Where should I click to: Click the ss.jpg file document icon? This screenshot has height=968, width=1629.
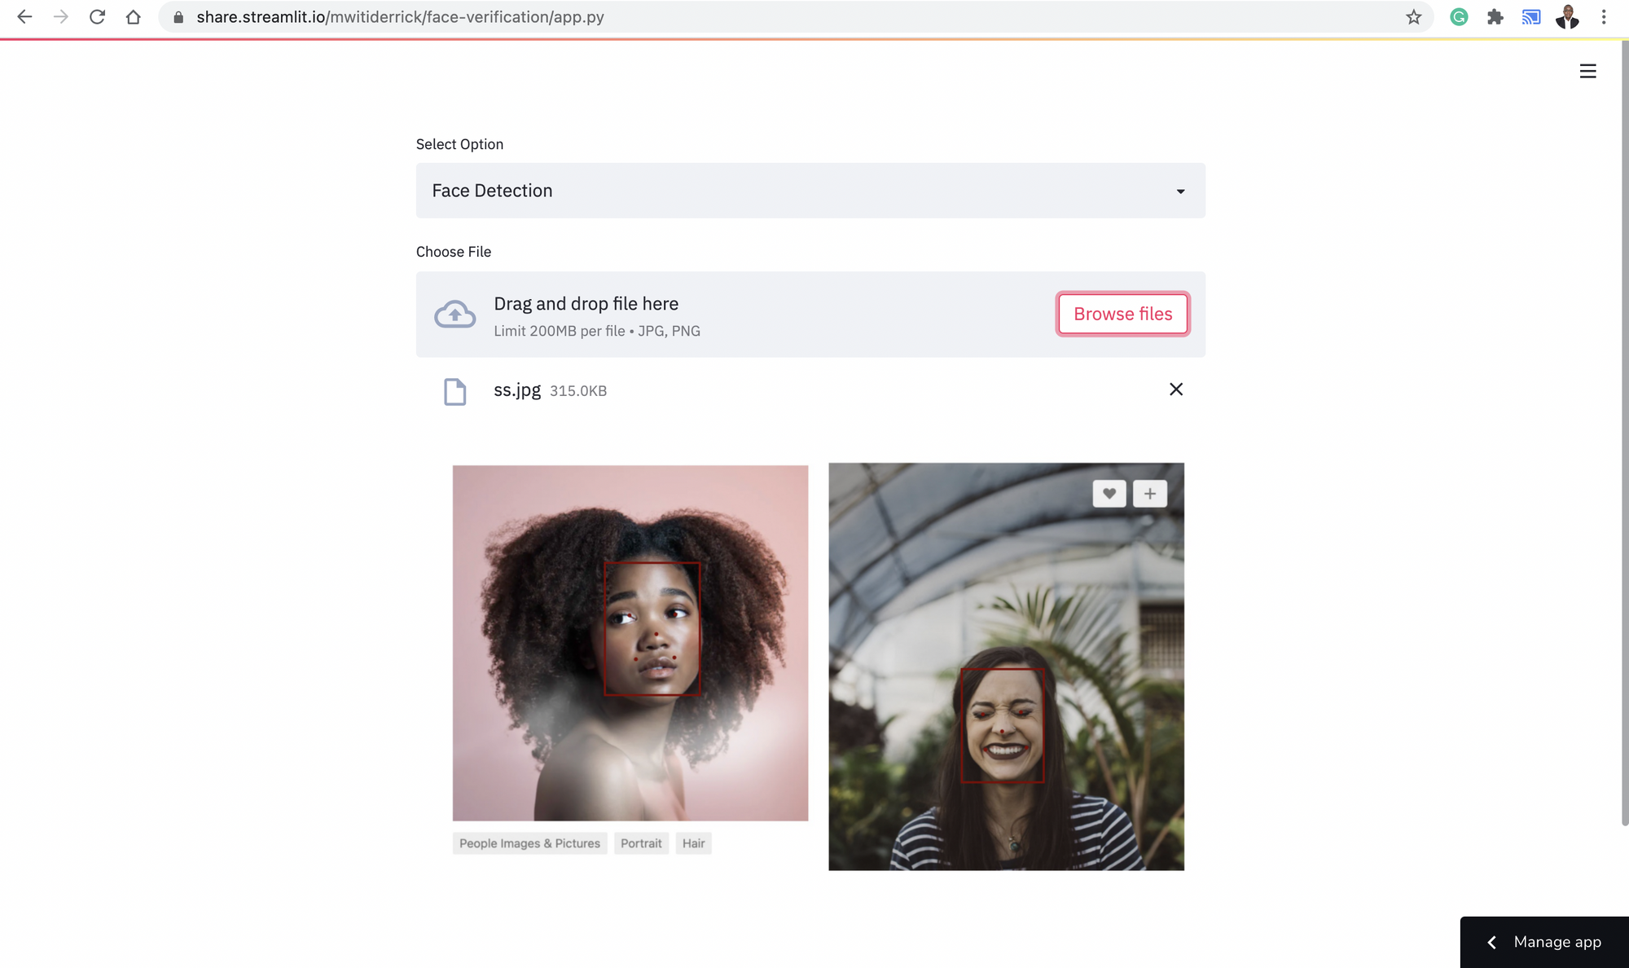pos(454,391)
